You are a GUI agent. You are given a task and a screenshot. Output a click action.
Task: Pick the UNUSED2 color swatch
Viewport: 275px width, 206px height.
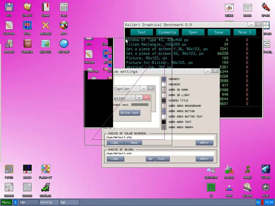[164, 84]
